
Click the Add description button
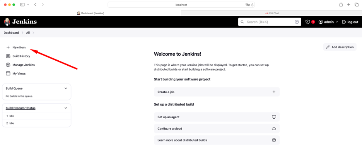click(x=340, y=47)
